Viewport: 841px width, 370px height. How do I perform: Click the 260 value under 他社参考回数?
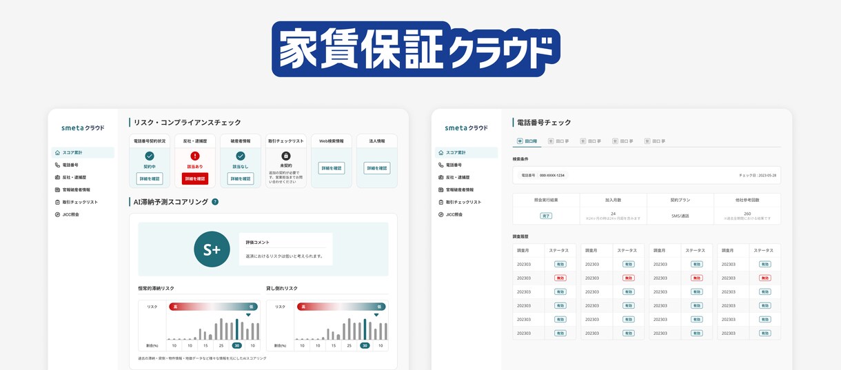coord(747,214)
